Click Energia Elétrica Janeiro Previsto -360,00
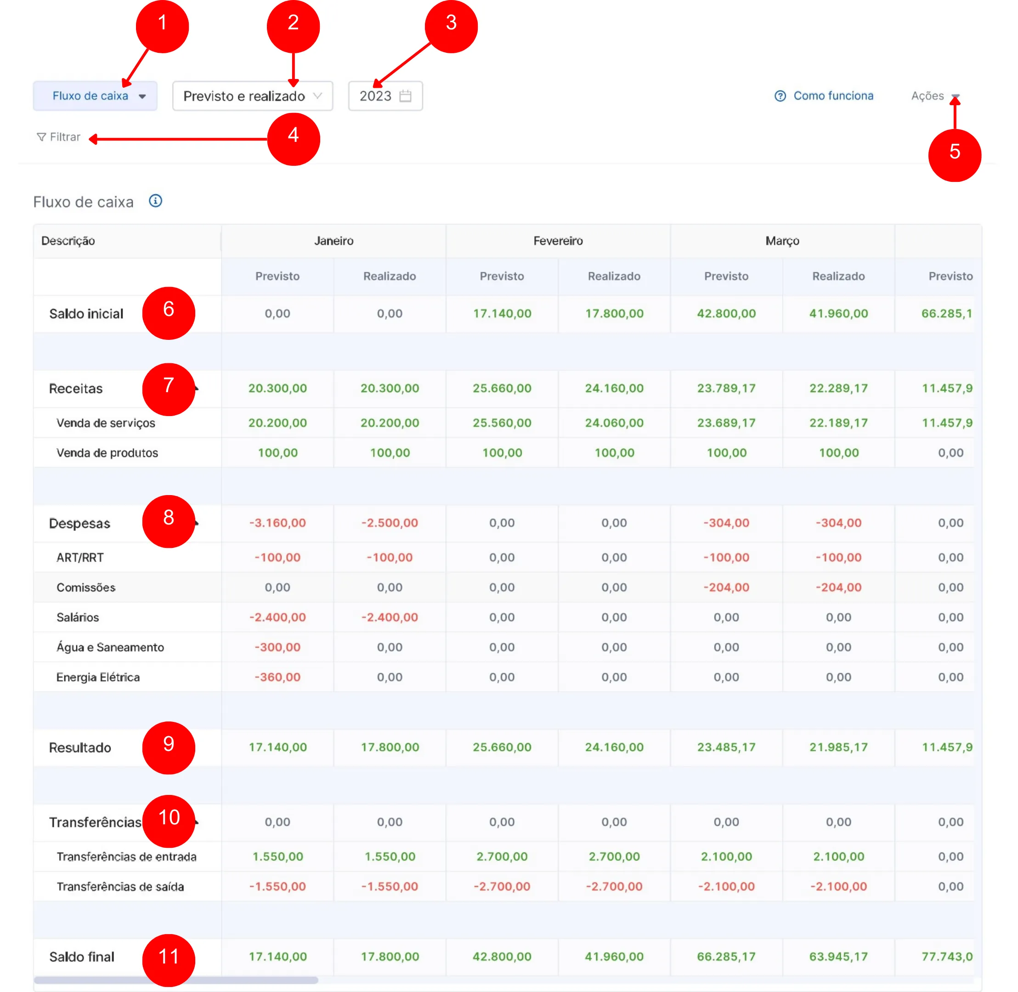This screenshot has width=1018, height=992. pyautogui.click(x=277, y=677)
